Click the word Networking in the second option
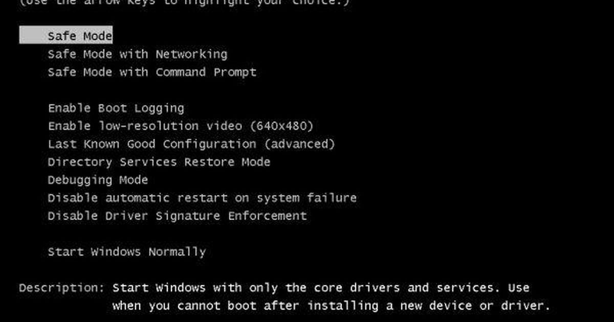Image resolution: width=614 pixels, height=322 pixels. (x=191, y=54)
